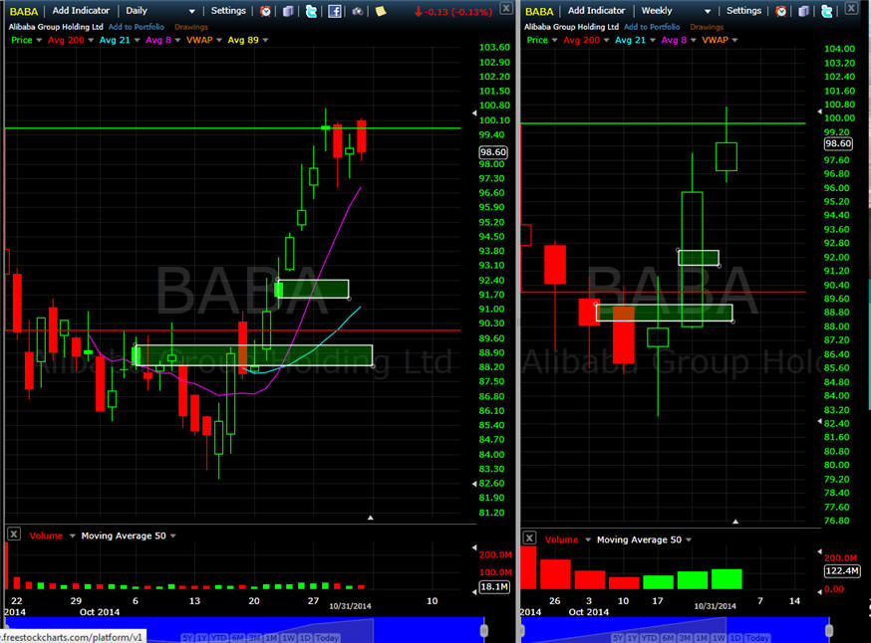Expand the Avg 89 dropdown in the Daily chart
Viewport: 871px width, 643px height.
(x=265, y=40)
